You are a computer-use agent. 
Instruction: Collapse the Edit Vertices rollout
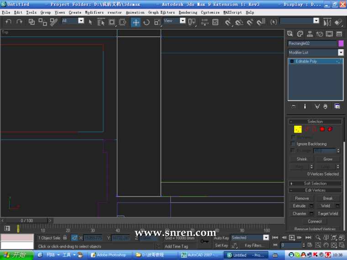[x=315, y=190]
